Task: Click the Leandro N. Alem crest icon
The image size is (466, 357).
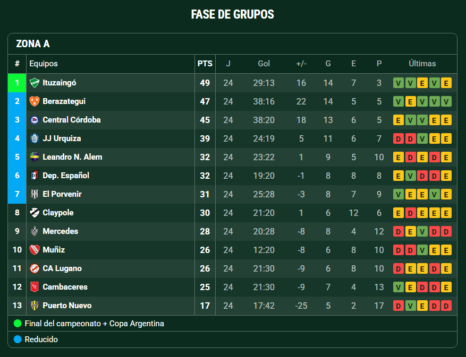Action: [35, 157]
